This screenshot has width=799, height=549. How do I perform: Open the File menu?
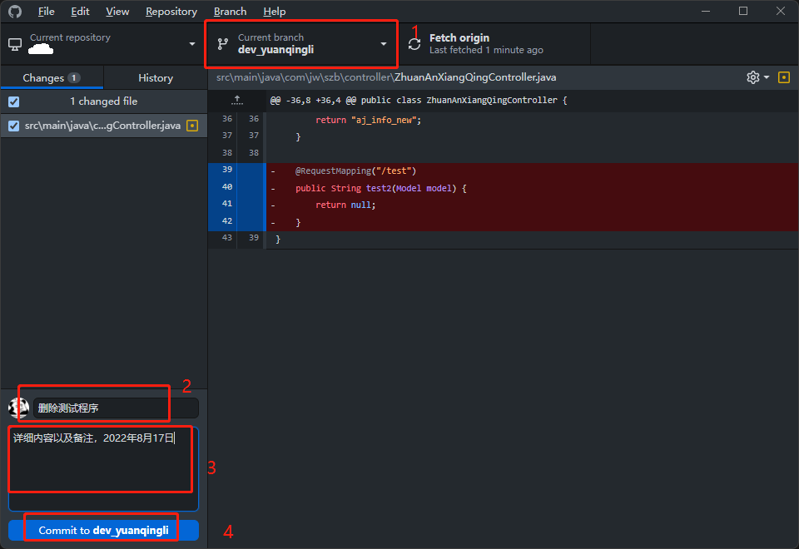tap(47, 11)
